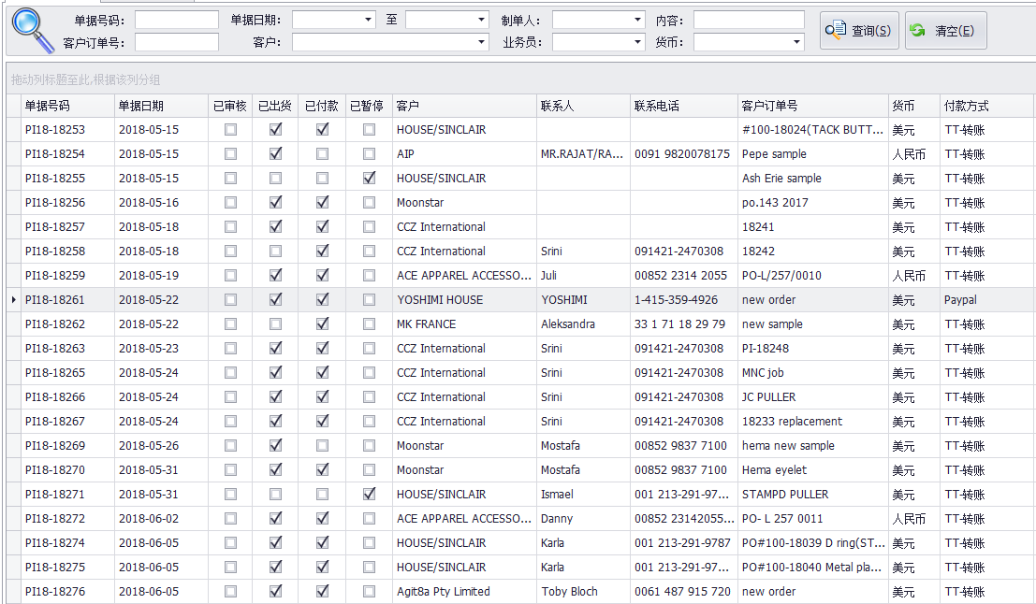The image size is (1036, 604).
Task: Open the end date dropdown after 至
Action: pyautogui.click(x=482, y=20)
